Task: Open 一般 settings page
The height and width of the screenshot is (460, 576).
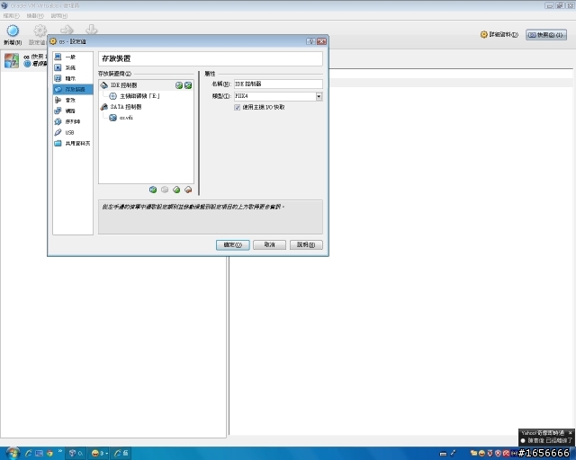Action: tap(73, 57)
